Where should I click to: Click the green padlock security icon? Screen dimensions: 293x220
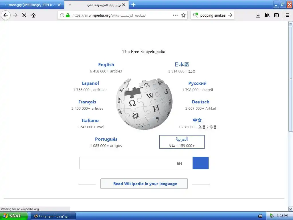[x=68, y=15]
